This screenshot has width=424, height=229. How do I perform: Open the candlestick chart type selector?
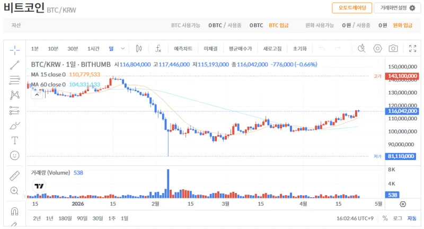[x=139, y=49]
